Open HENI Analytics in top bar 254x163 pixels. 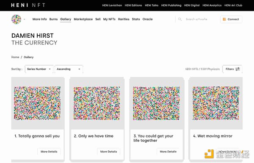tap(212, 6)
